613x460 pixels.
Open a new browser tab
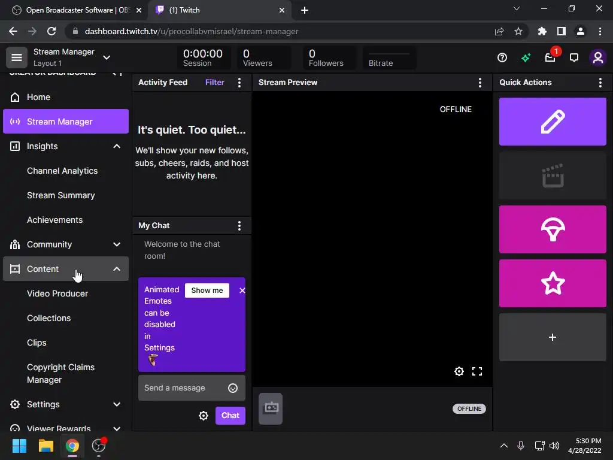tap(305, 10)
